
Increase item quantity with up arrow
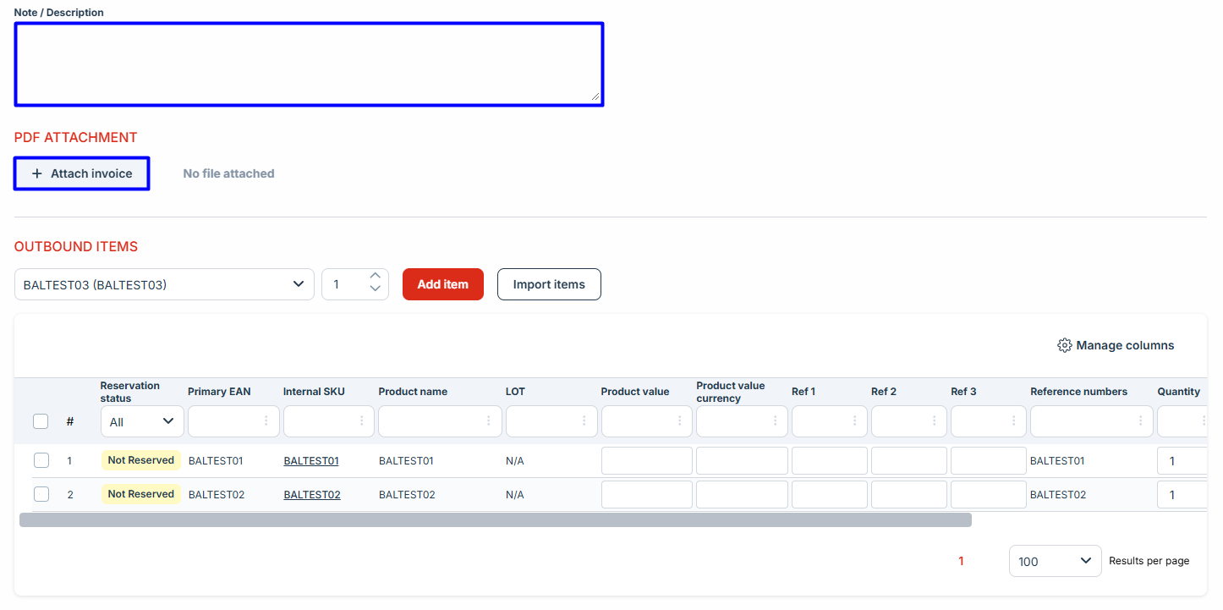376,276
